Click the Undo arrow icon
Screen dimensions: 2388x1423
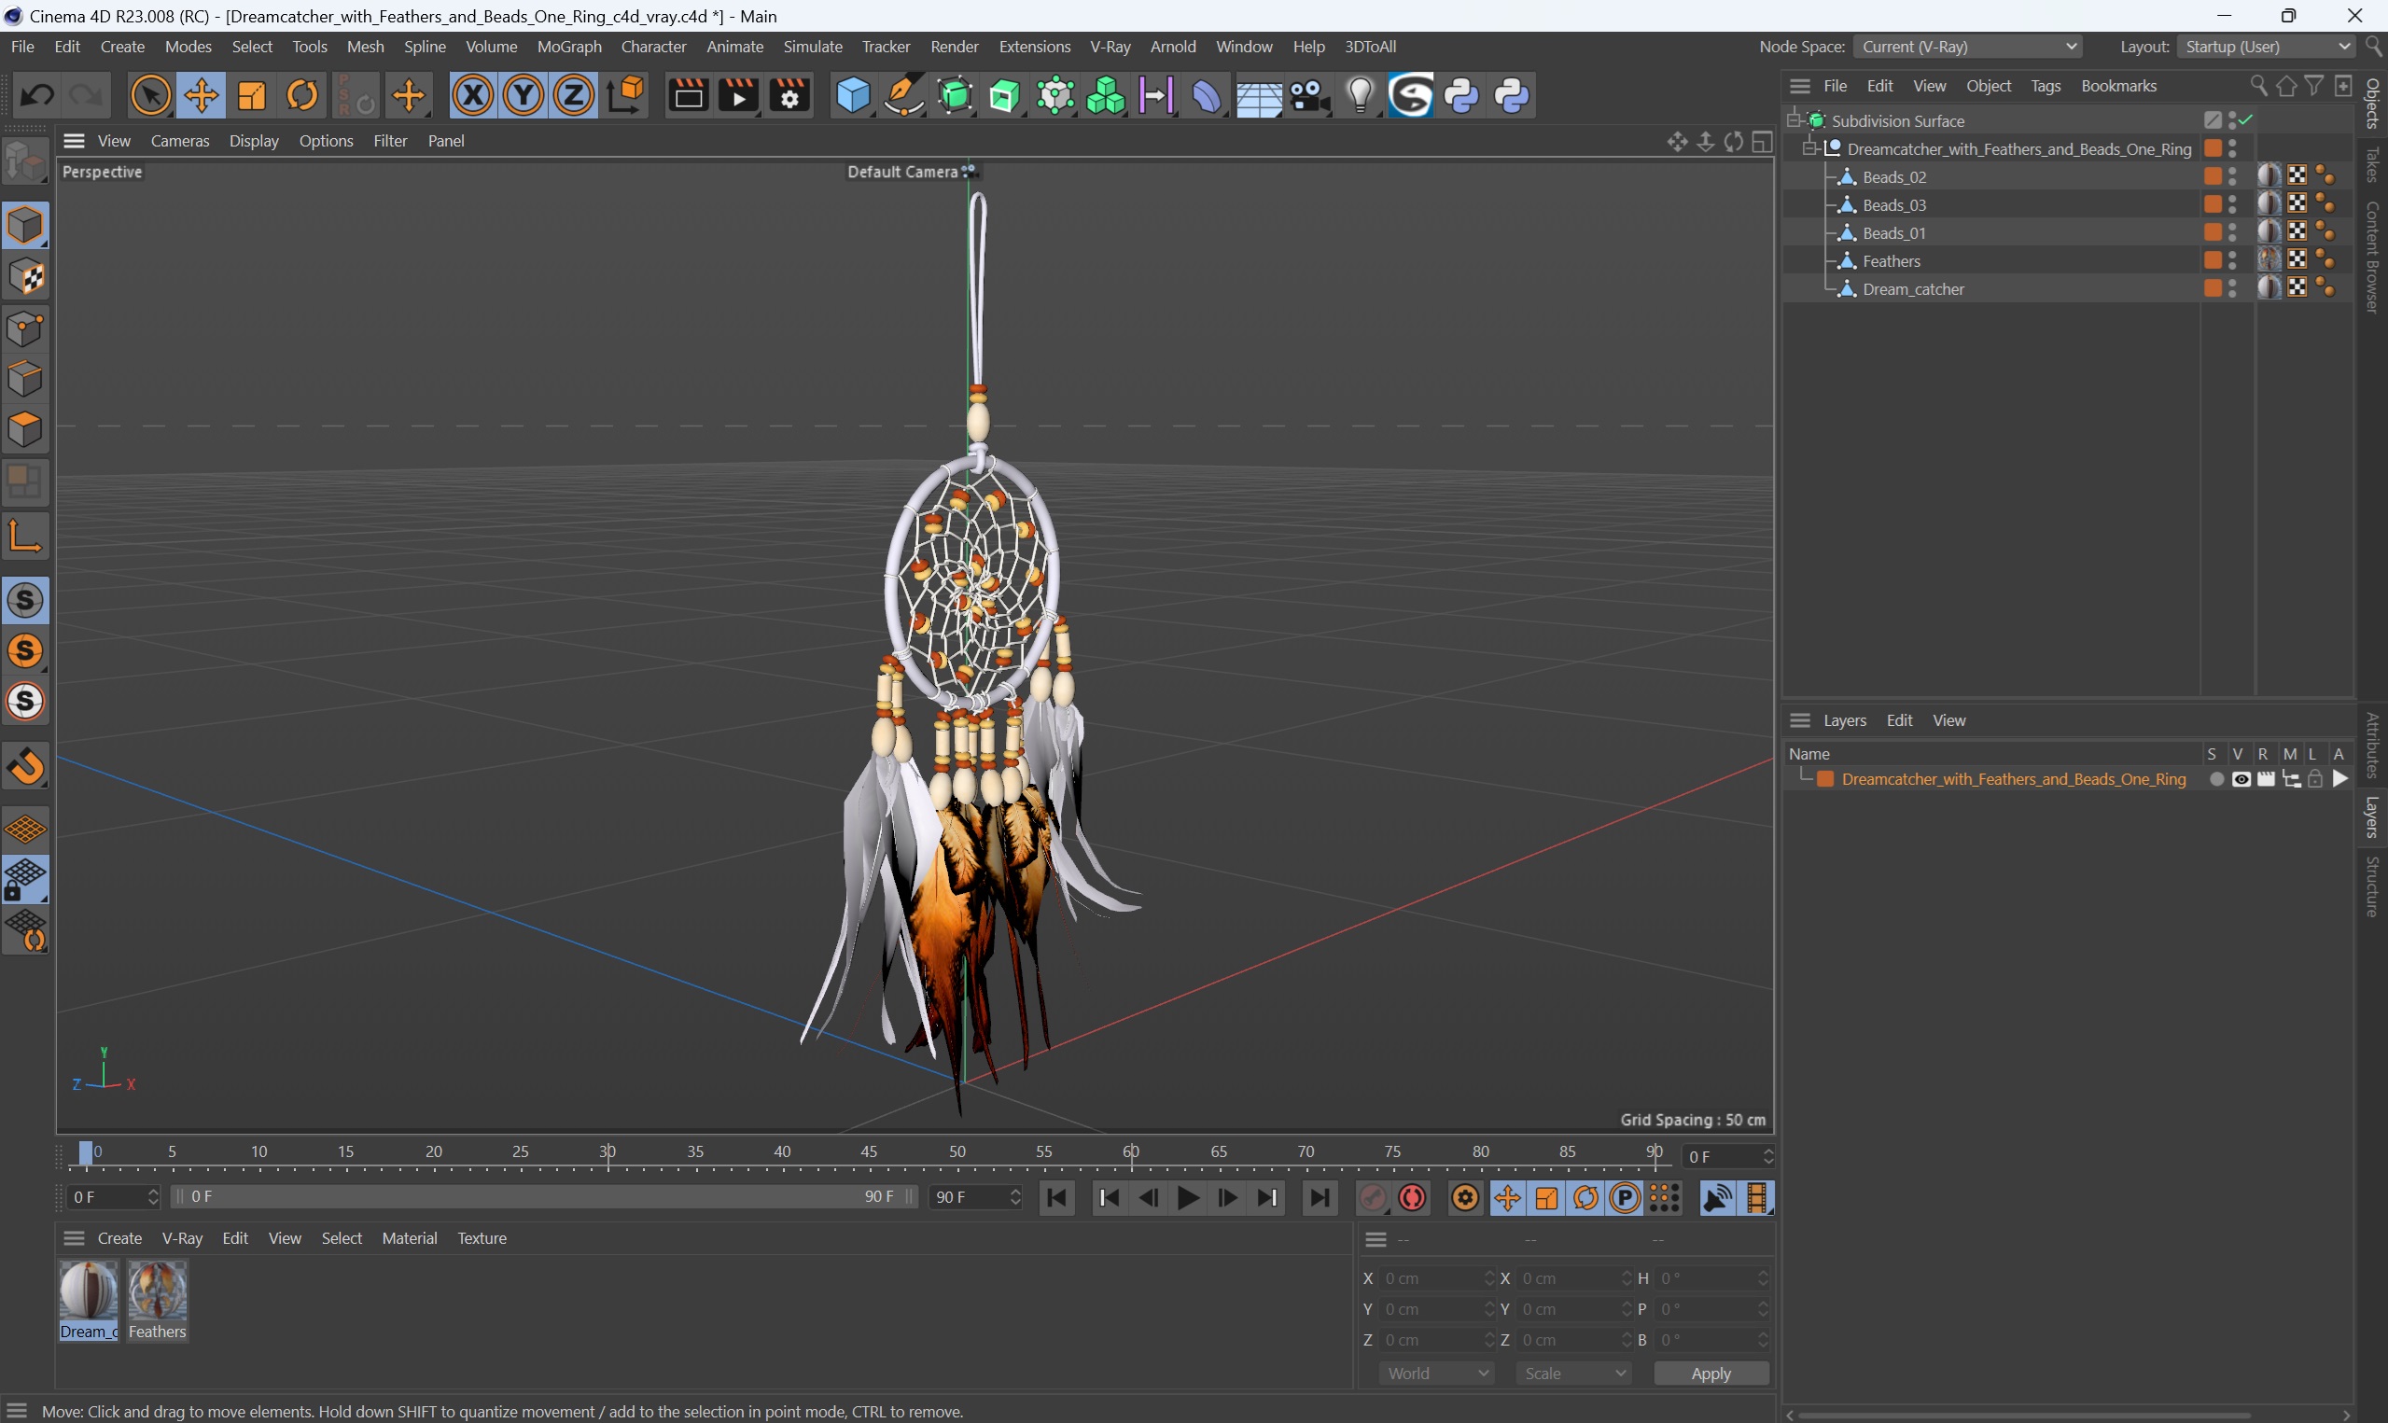click(x=36, y=96)
